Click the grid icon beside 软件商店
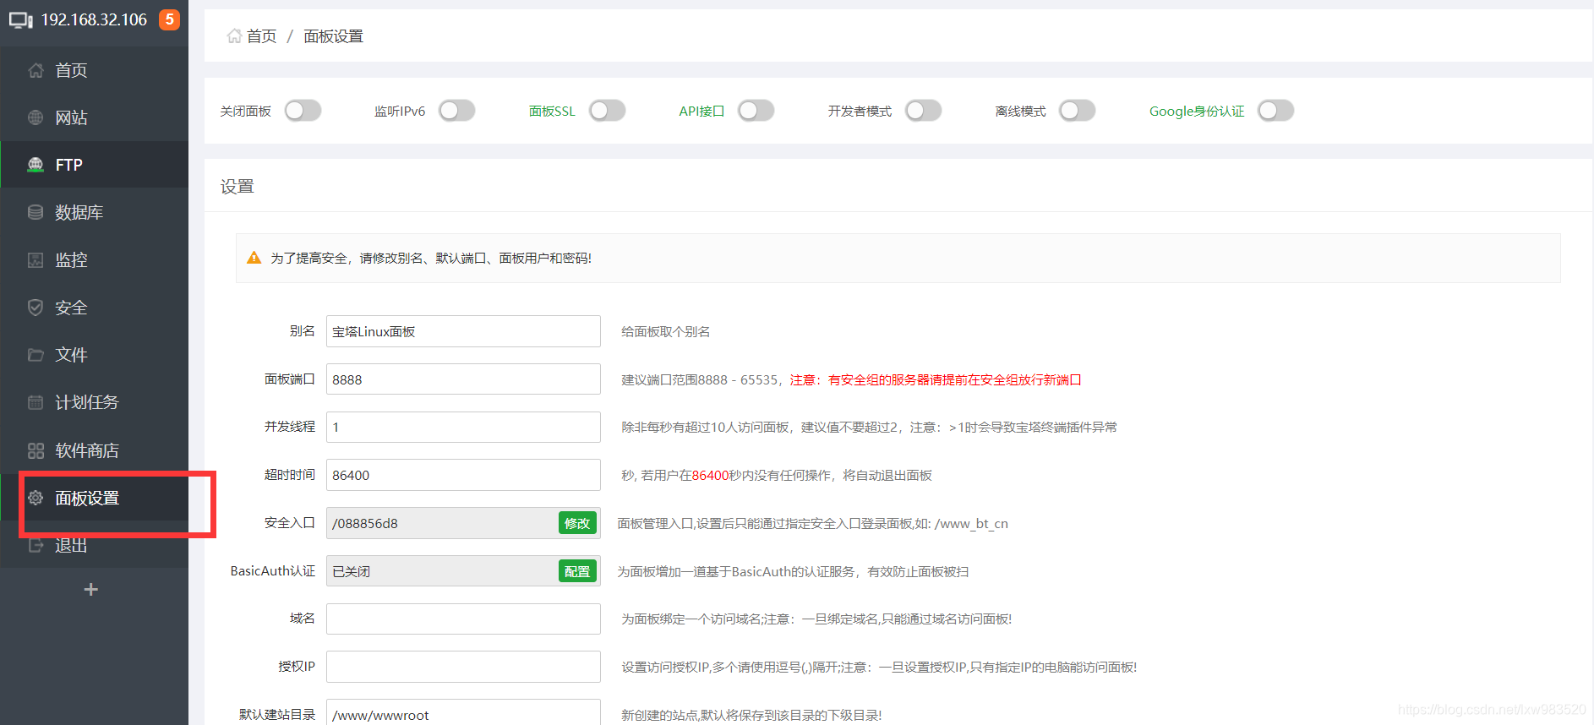Image resolution: width=1594 pixels, height=725 pixels. [x=35, y=450]
